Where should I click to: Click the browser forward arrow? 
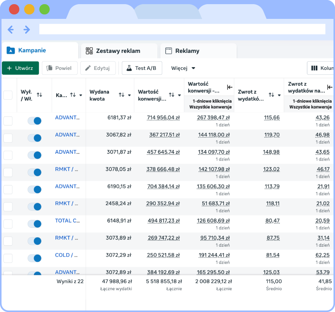26,29
